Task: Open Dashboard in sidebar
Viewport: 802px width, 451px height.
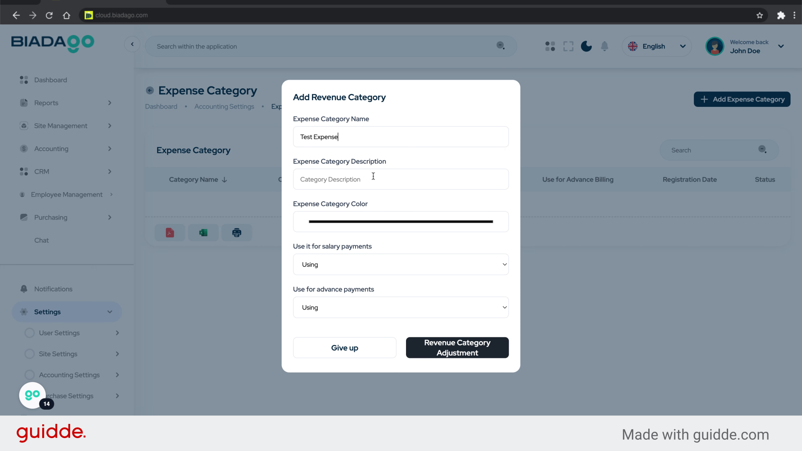Action: tap(50, 80)
